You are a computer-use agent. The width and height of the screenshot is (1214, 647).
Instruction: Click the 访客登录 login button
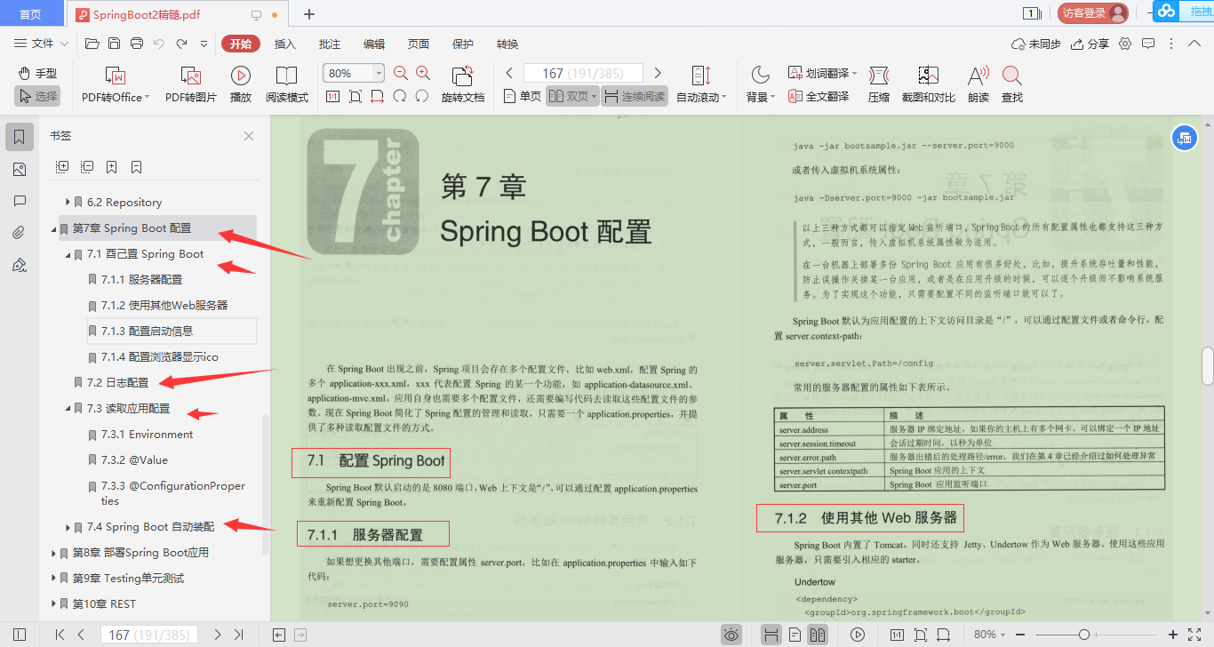(1092, 13)
